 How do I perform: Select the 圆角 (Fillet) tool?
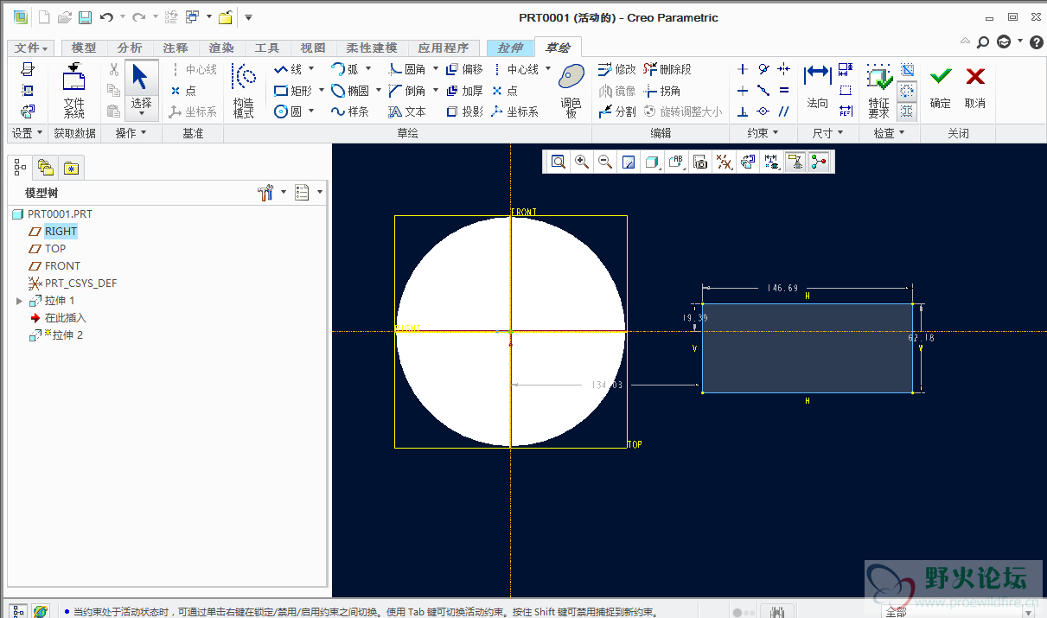point(406,69)
